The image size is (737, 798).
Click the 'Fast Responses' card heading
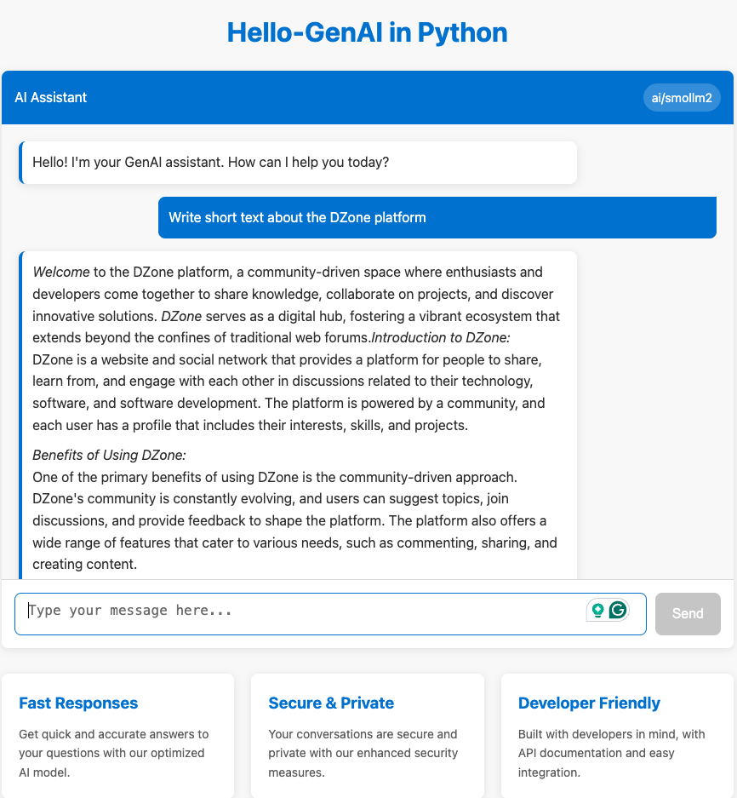pyautogui.click(x=78, y=703)
